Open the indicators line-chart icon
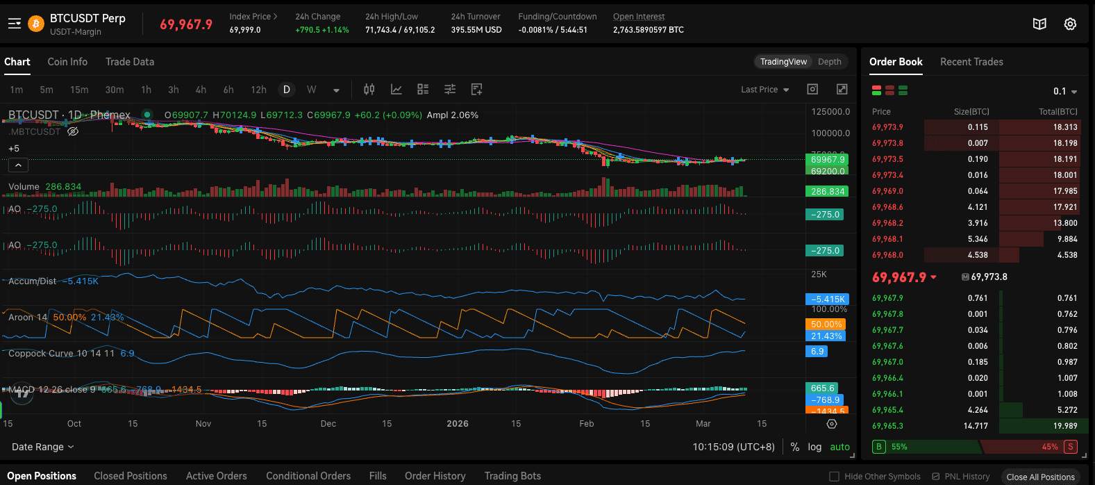The image size is (1095, 485). [396, 90]
